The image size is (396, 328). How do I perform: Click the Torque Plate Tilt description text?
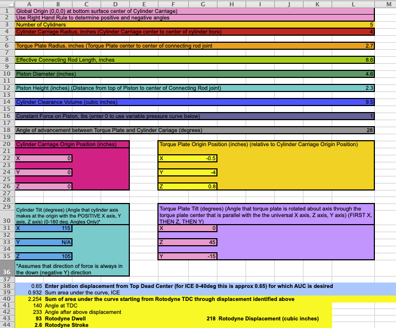266,215
